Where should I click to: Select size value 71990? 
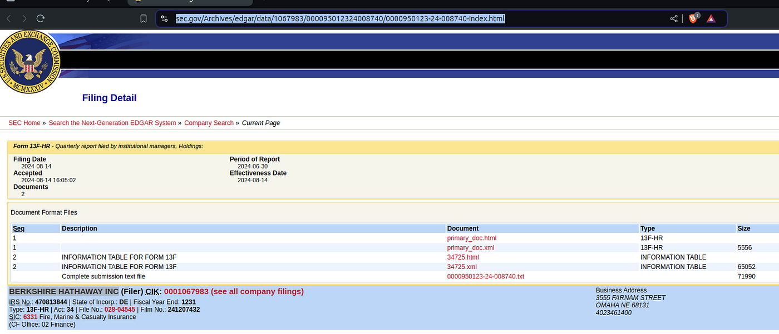pos(746,276)
